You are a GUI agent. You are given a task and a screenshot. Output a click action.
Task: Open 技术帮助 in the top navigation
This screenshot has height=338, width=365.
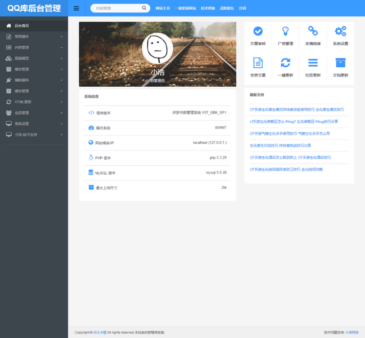tap(208, 8)
